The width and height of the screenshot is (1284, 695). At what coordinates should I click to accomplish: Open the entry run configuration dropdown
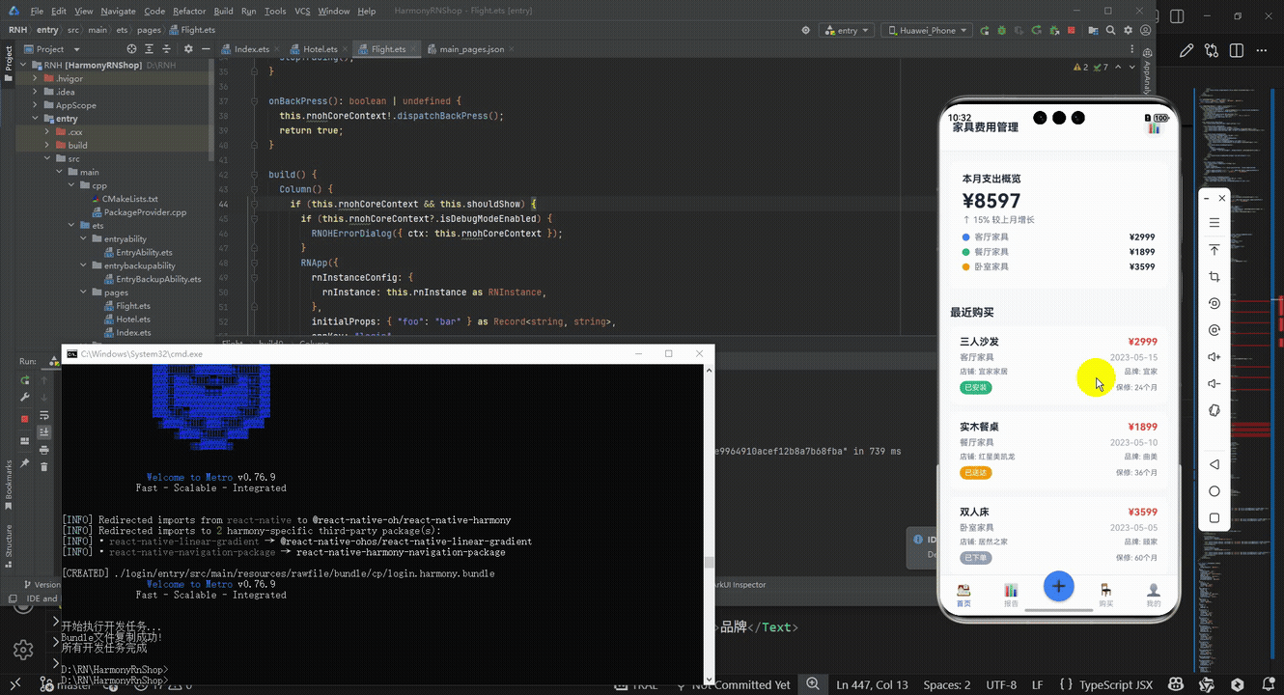pyautogui.click(x=846, y=30)
